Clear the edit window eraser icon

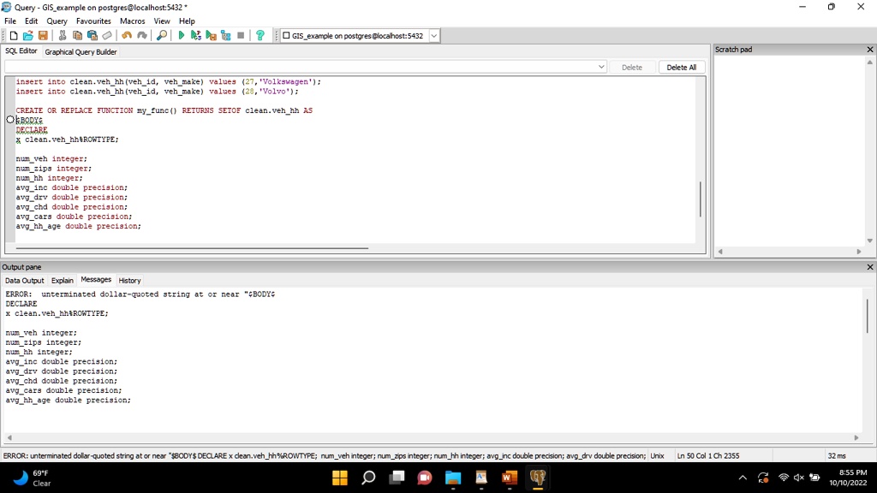click(107, 36)
